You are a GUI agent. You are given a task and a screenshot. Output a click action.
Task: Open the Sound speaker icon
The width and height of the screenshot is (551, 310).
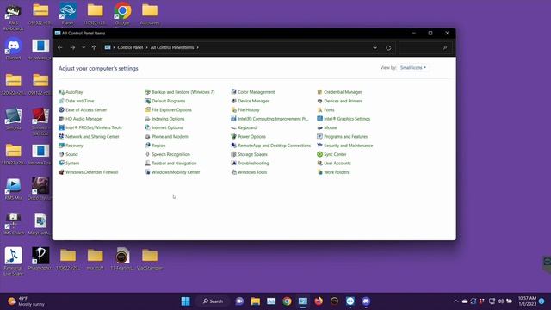pos(61,154)
